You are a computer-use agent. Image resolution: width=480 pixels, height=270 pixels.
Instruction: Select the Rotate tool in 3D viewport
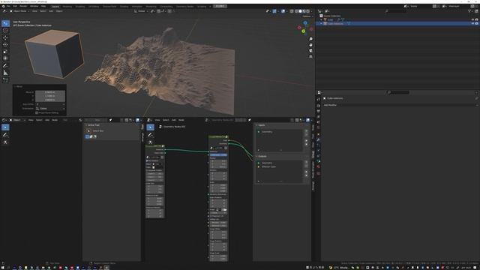pos(5,45)
